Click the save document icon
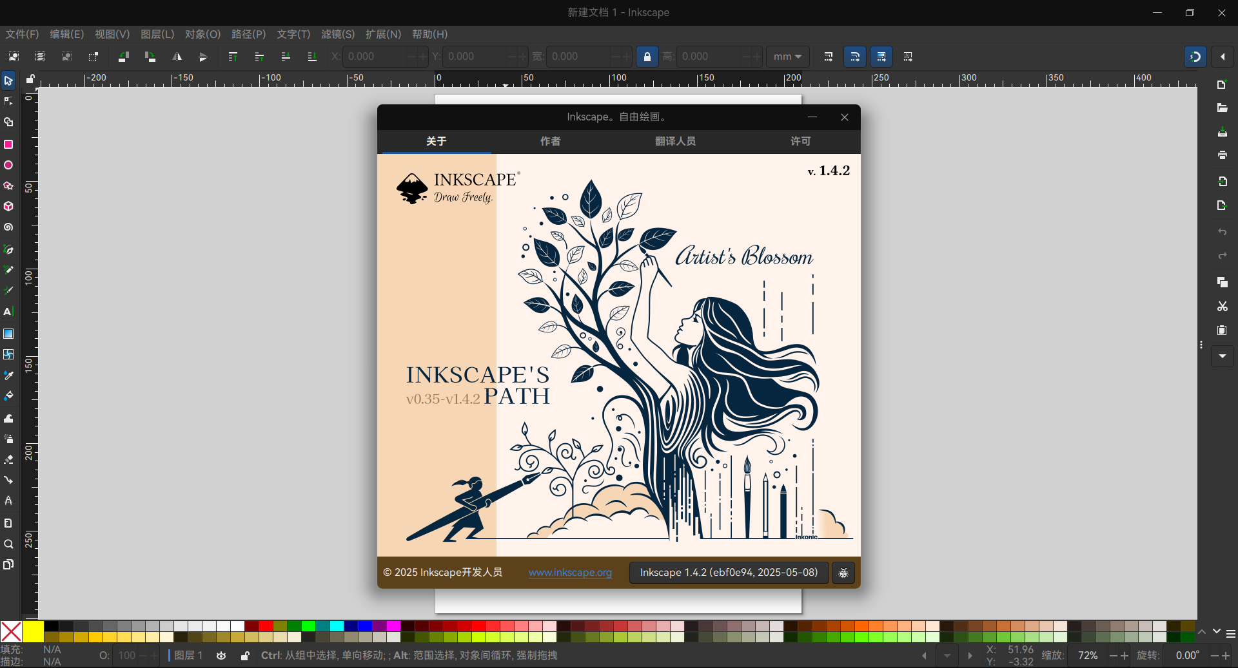1238x668 pixels. point(1222,132)
